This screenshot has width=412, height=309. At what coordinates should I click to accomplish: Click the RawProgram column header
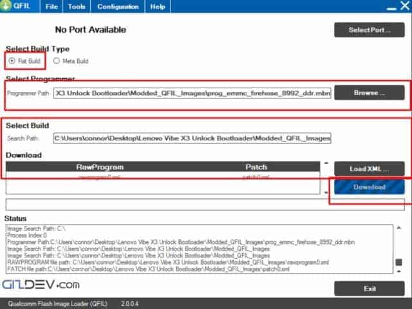point(100,167)
